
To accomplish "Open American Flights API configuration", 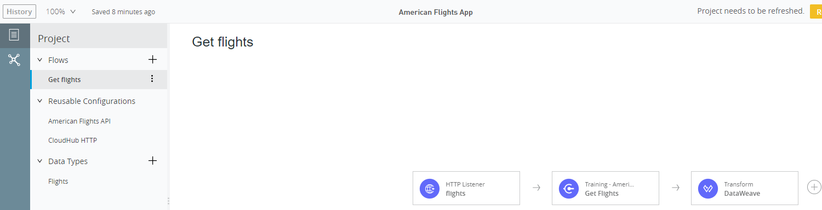I will [79, 121].
